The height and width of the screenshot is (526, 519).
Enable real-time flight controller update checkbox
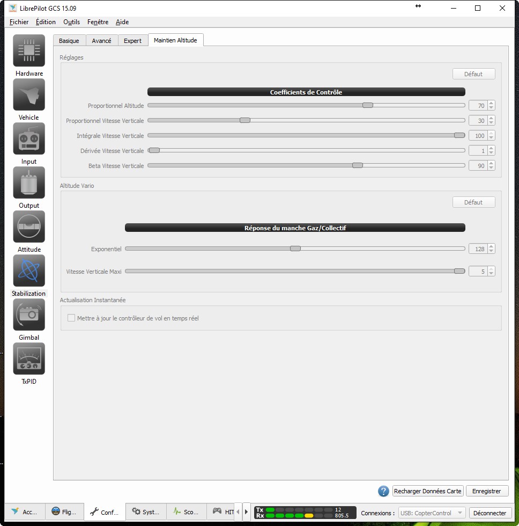[71, 318]
